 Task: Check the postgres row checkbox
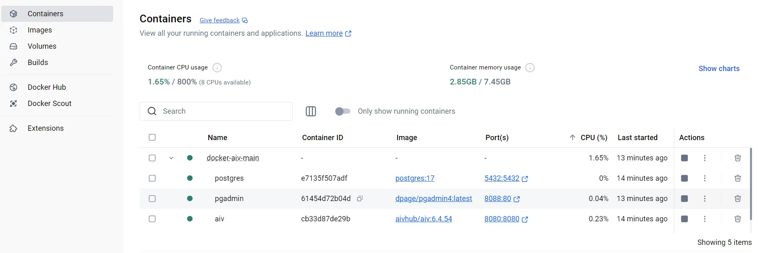pyautogui.click(x=152, y=178)
